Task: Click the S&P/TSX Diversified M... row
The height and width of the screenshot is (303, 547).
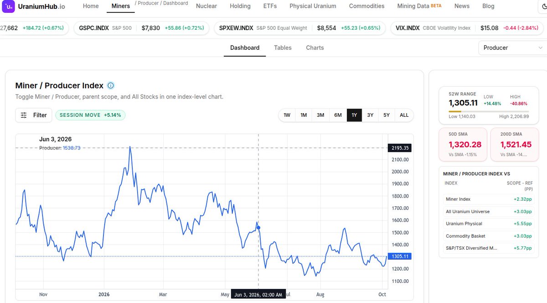Action: [489, 248]
